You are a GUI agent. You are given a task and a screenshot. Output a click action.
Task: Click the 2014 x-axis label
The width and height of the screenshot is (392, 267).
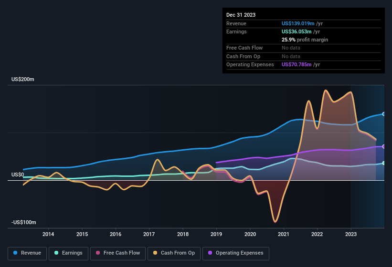pyautogui.click(x=48, y=234)
